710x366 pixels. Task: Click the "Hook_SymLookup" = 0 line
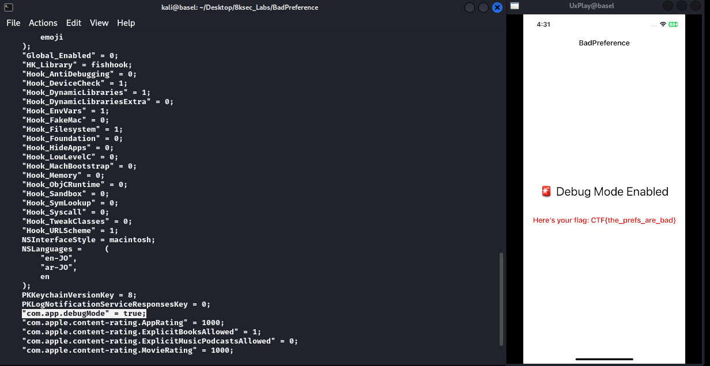point(70,203)
